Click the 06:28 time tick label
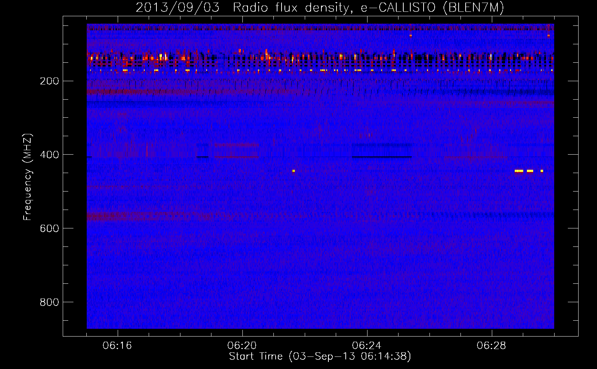597x369 pixels. (x=491, y=346)
